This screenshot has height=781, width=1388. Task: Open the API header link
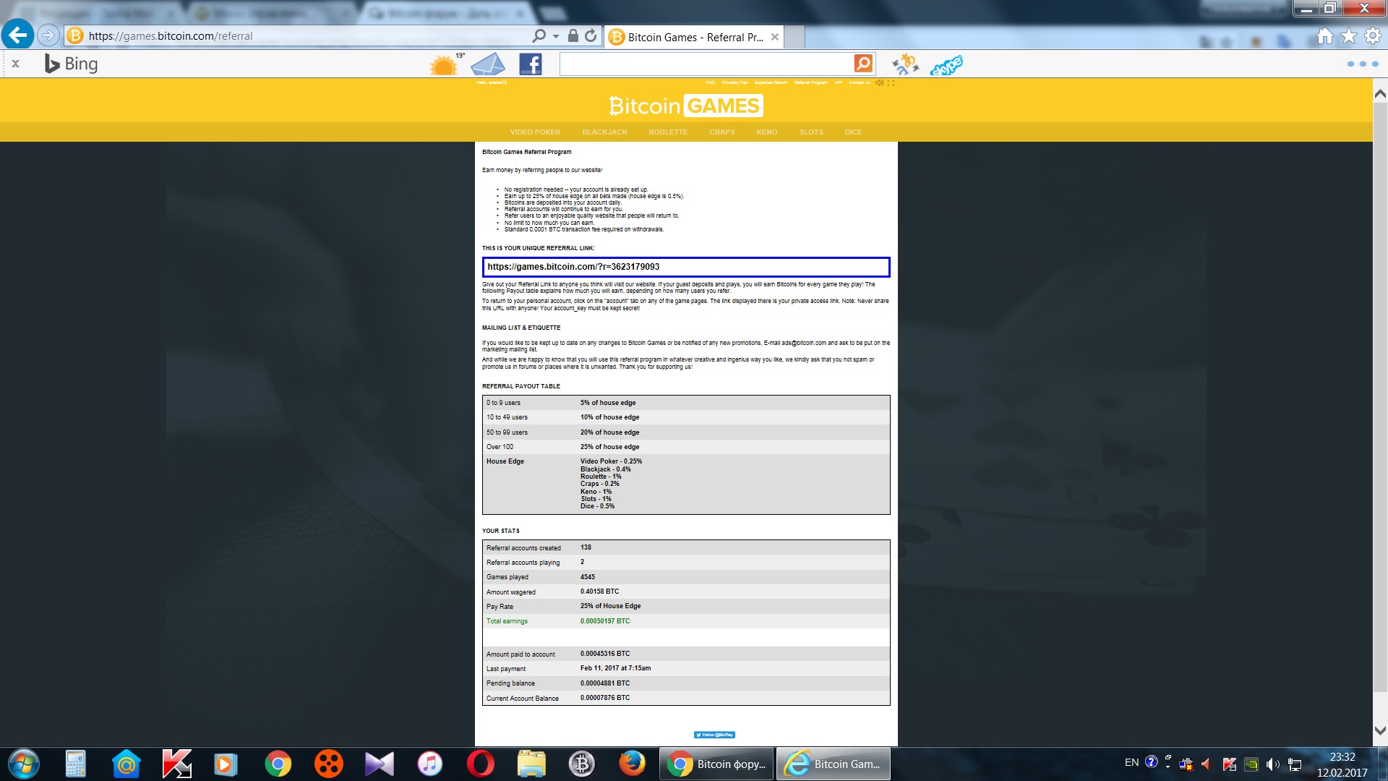pos(838,82)
